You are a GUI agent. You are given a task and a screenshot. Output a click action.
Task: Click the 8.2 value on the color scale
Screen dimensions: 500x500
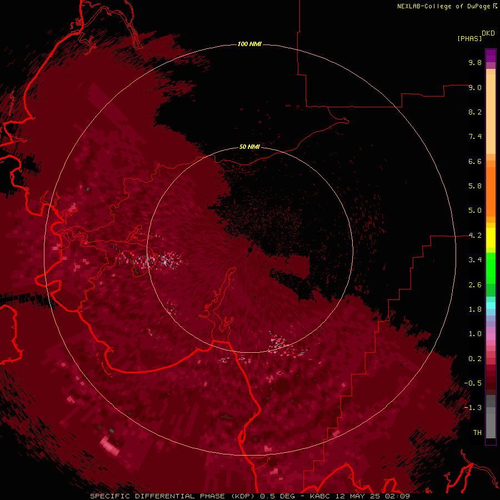475,112
